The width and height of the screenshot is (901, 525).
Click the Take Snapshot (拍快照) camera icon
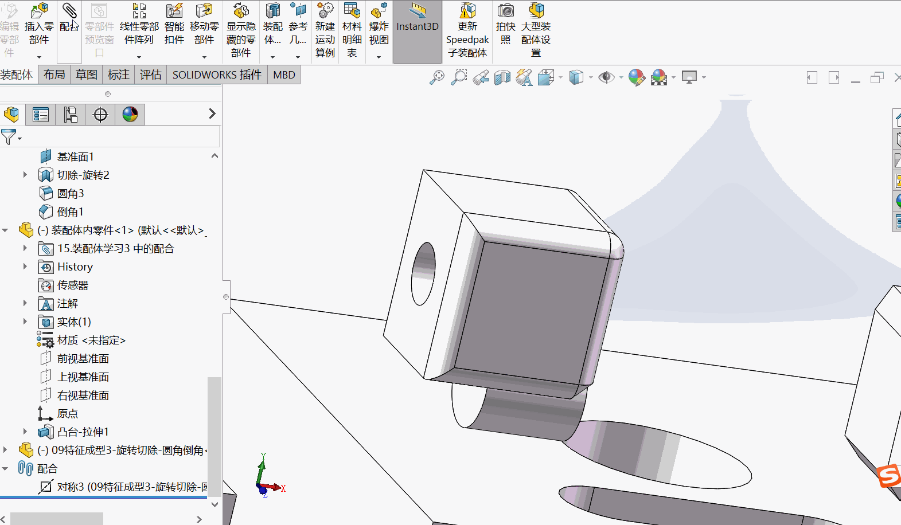point(506,11)
